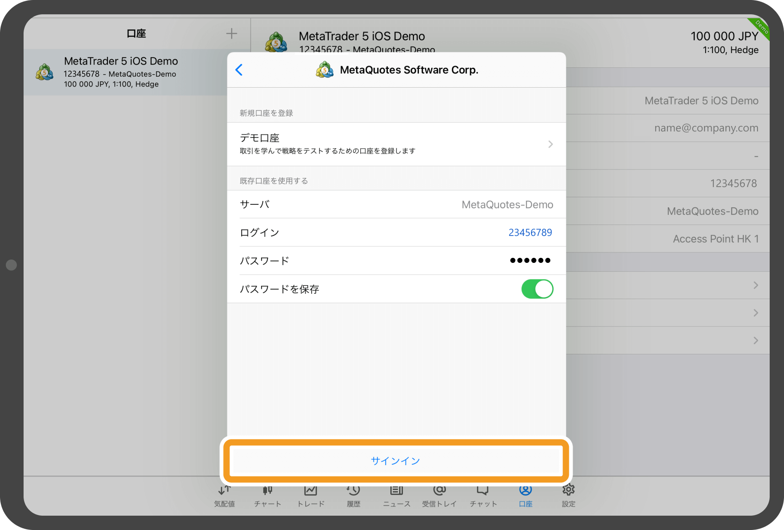
Task: Open the 気配値 (Quotes) tab icon
Action: pos(224,496)
